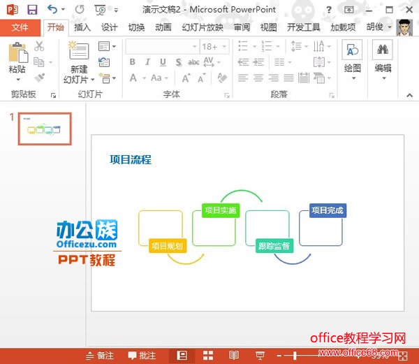Click the Redo/Repeat icon
419x364 pixels.
pyautogui.click(x=80, y=10)
